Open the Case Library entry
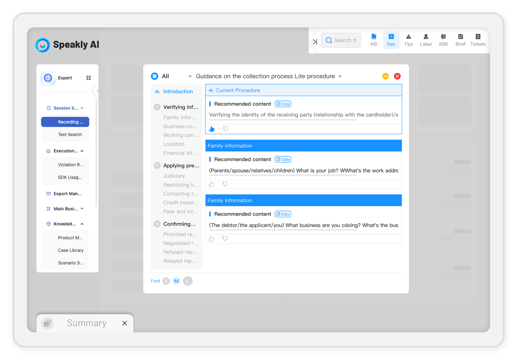This screenshot has height=360, width=517. pos(71,250)
